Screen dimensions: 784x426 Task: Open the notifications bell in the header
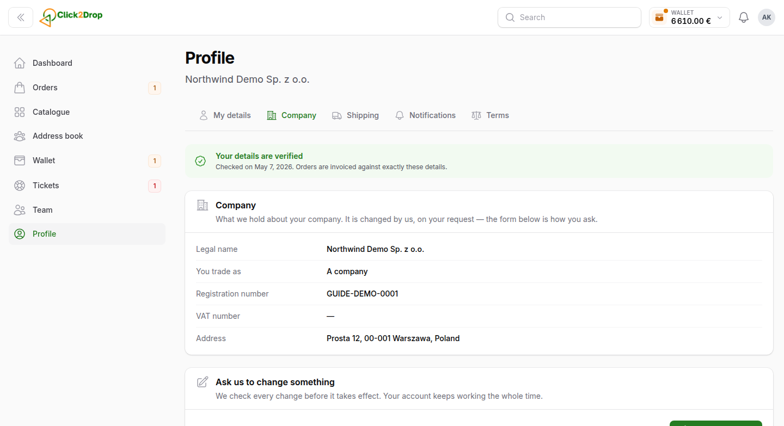coord(744,17)
